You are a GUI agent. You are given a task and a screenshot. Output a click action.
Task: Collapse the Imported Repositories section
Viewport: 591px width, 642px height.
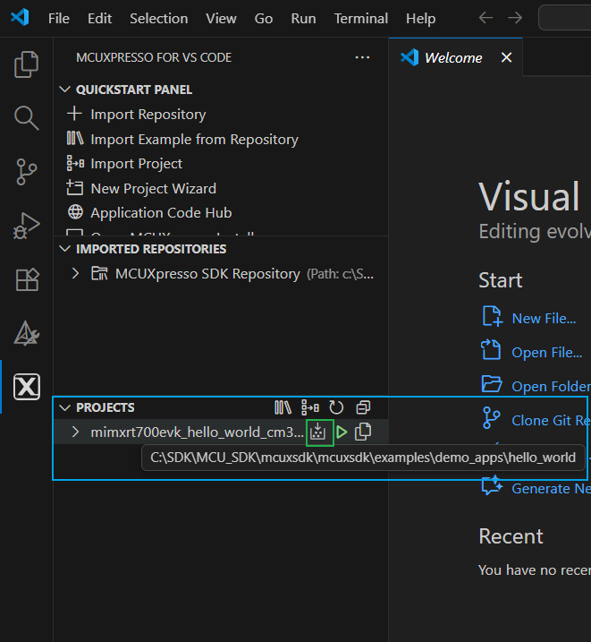tap(64, 249)
